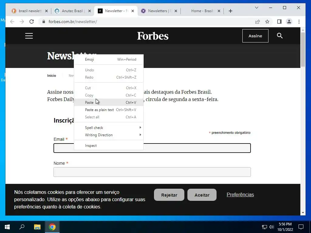
Task: Open the Forbes hamburger menu
Action: tap(29, 36)
